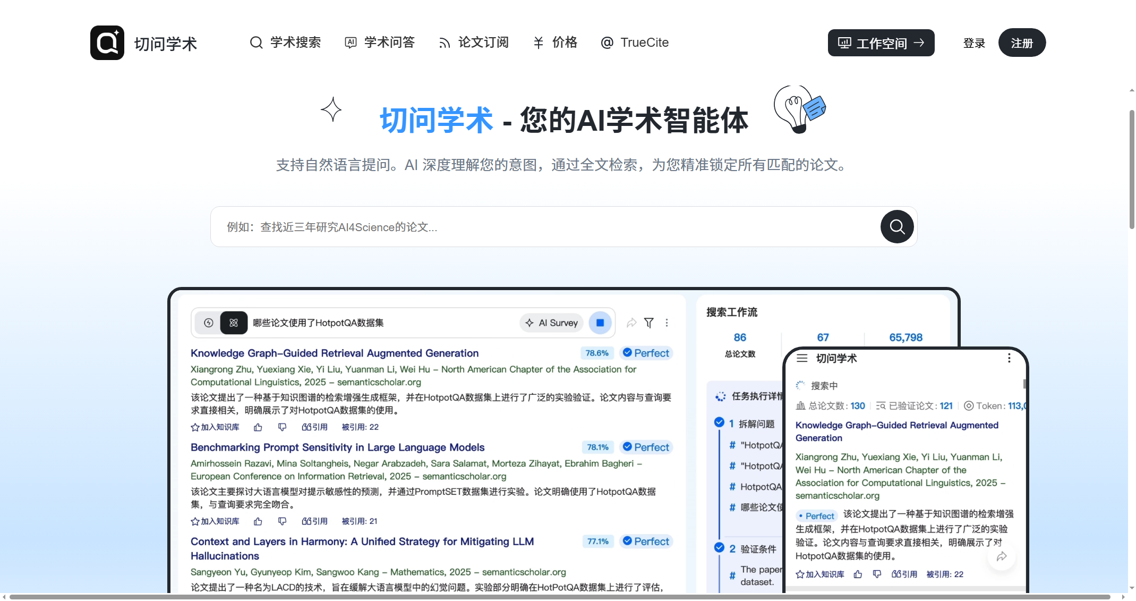Click the 78.1% relevance badge

coord(597,447)
